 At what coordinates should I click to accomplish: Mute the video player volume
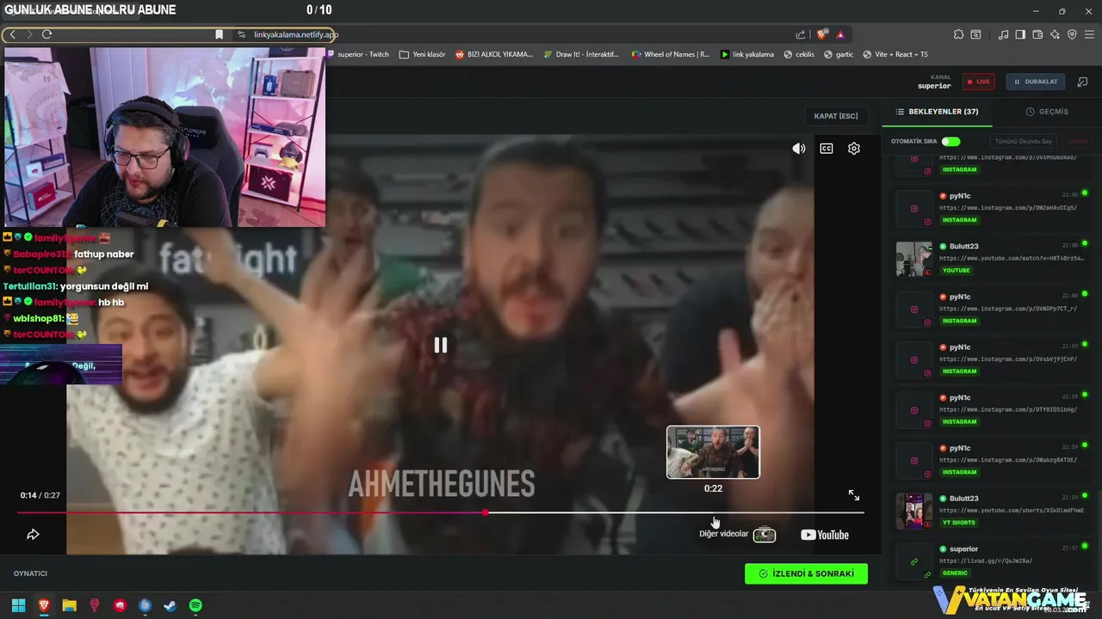pyautogui.click(x=799, y=148)
